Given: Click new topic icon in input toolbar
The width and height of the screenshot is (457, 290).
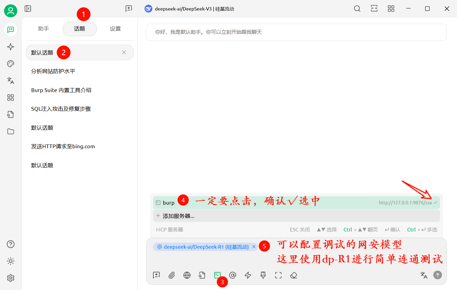Looking at the screenshot, I should [x=156, y=275].
